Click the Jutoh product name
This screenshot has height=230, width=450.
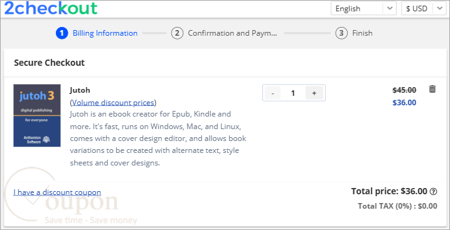(x=80, y=90)
